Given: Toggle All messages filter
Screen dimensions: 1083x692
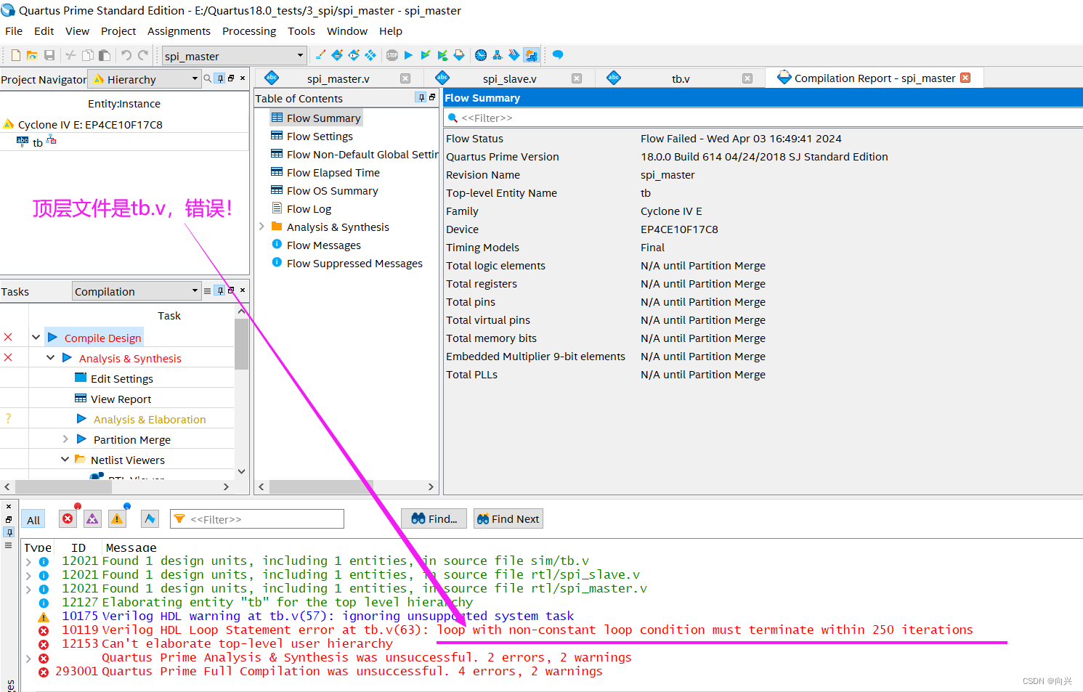Looking at the screenshot, I should click(x=33, y=520).
